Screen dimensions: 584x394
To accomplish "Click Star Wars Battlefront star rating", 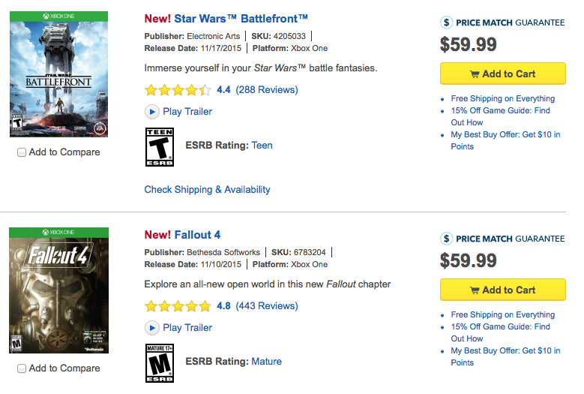I will 178,90.
